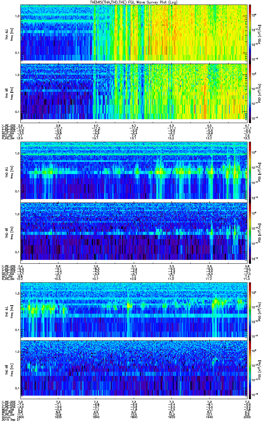The height and width of the screenshot is (422, 264).
Task: Click the 1.0 frequency tick of THA B-perpendicular panel
Action: coord(17,16)
